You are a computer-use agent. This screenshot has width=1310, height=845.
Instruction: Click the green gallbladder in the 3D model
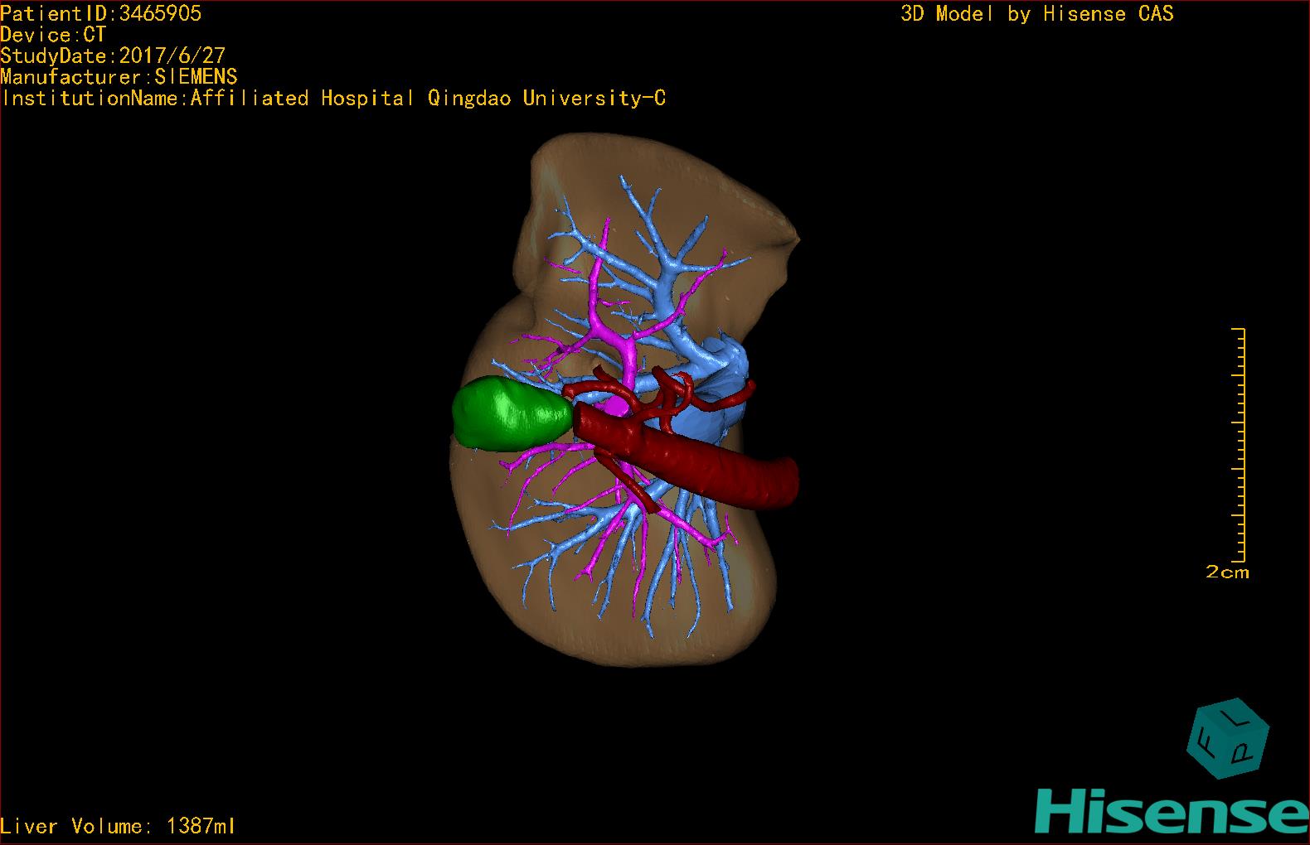tap(512, 414)
